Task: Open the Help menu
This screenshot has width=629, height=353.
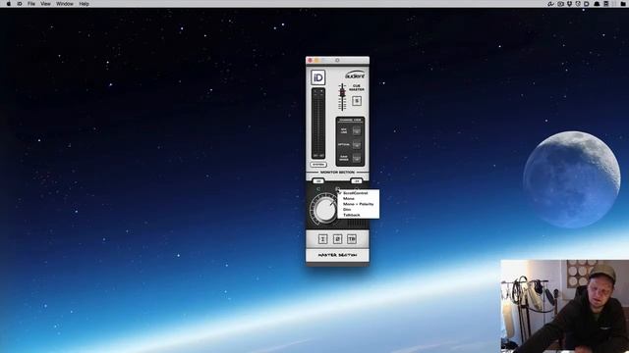Action: 84,4
